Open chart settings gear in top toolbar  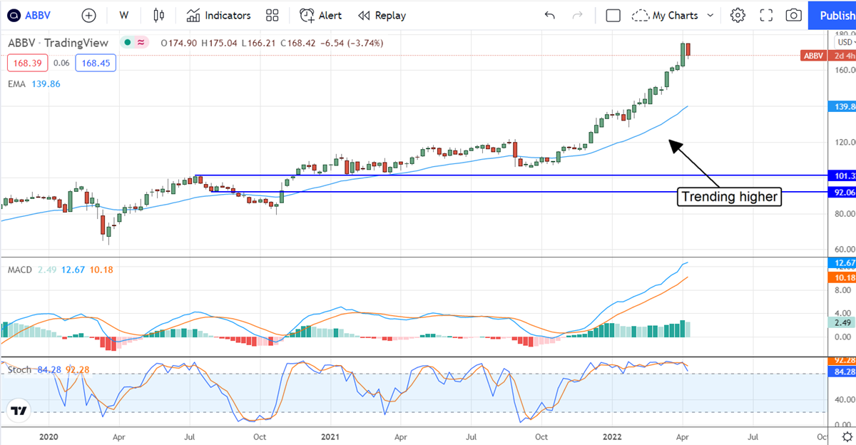tap(738, 15)
